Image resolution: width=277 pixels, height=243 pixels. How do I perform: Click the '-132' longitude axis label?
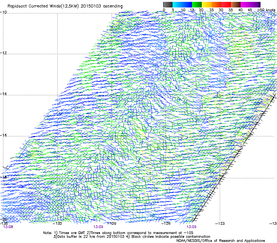[58, 224]
